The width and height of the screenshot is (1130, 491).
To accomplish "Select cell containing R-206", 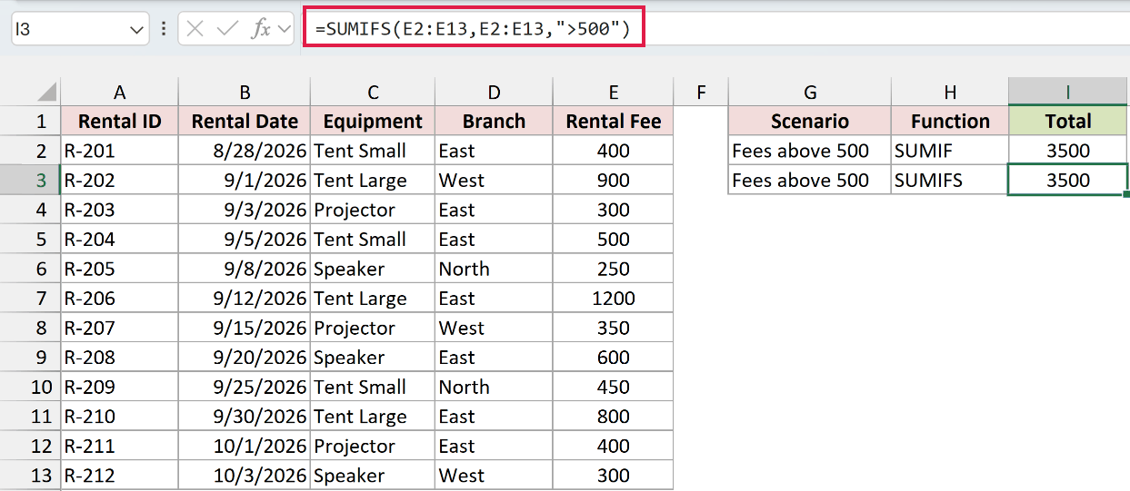I will point(119,298).
